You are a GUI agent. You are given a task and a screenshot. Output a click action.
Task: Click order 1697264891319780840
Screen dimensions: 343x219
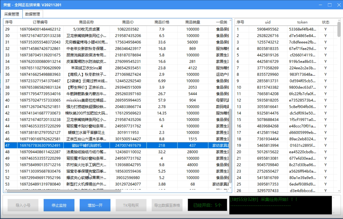pyautogui.click(x=40, y=184)
